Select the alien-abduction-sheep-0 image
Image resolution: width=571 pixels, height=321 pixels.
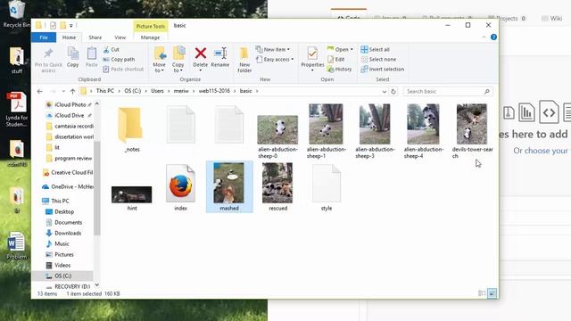click(x=277, y=136)
